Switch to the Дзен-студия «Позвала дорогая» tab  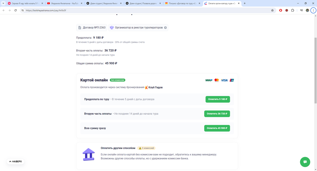pyautogui.click(x=143, y=3)
